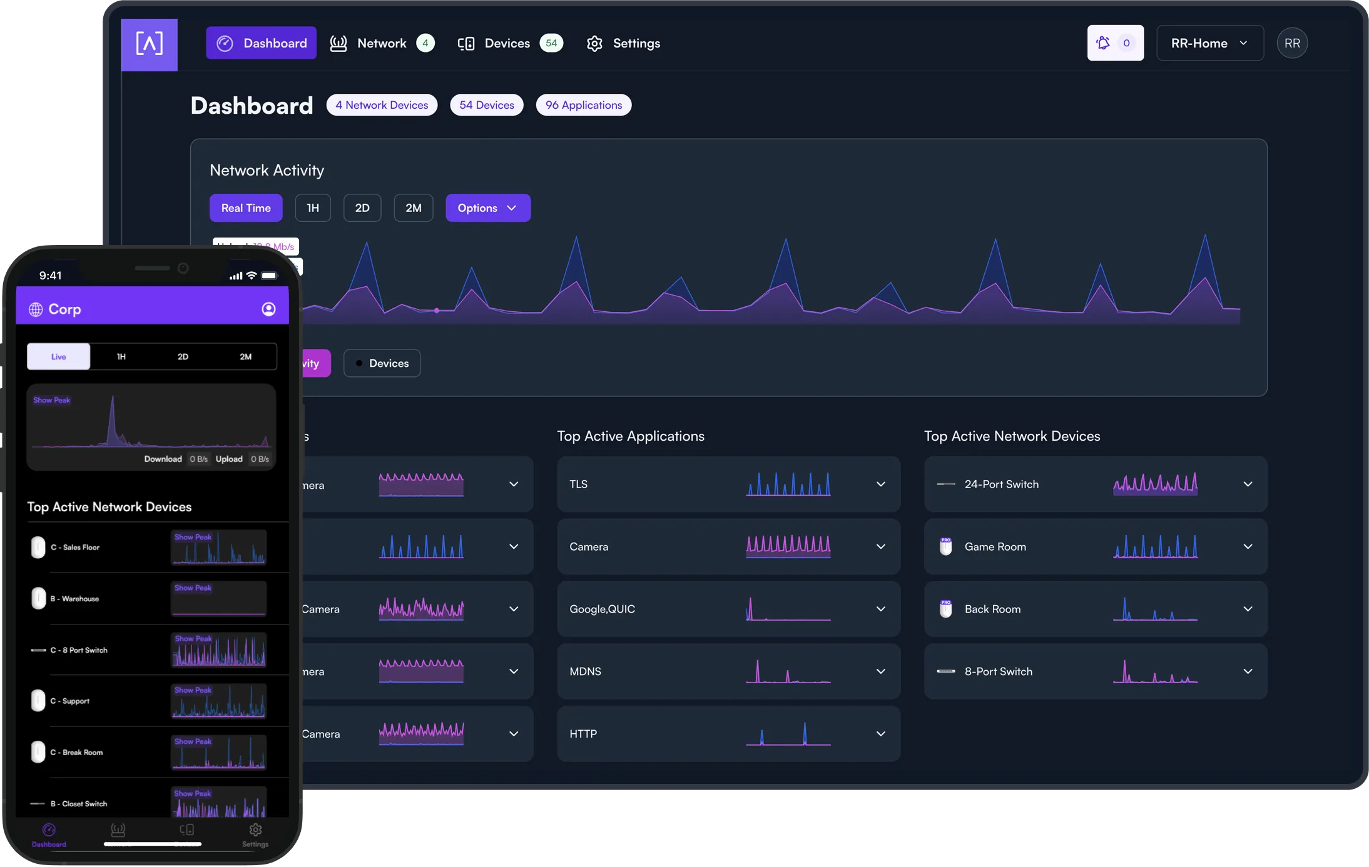Open the Options dropdown menu
The image size is (1369, 867).
coord(487,208)
